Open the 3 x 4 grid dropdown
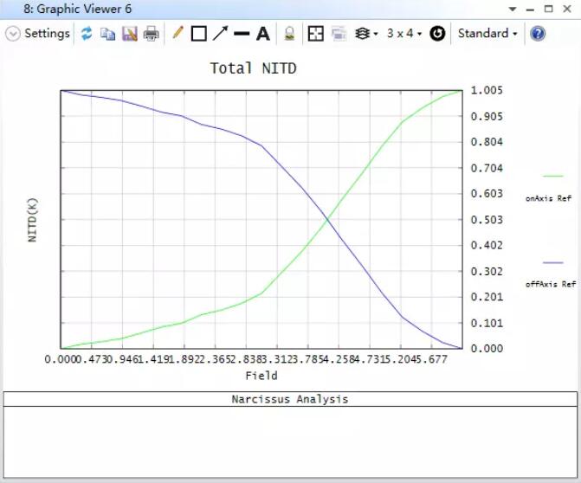Image resolution: width=581 pixels, height=483 pixels. click(404, 34)
